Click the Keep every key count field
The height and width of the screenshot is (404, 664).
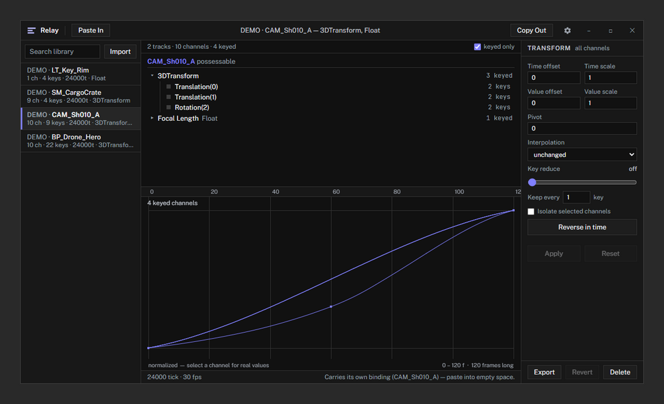pos(576,197)
